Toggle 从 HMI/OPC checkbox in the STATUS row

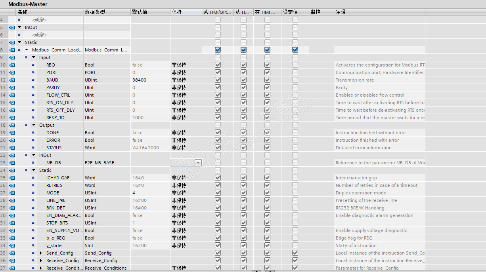coord(218,148)
